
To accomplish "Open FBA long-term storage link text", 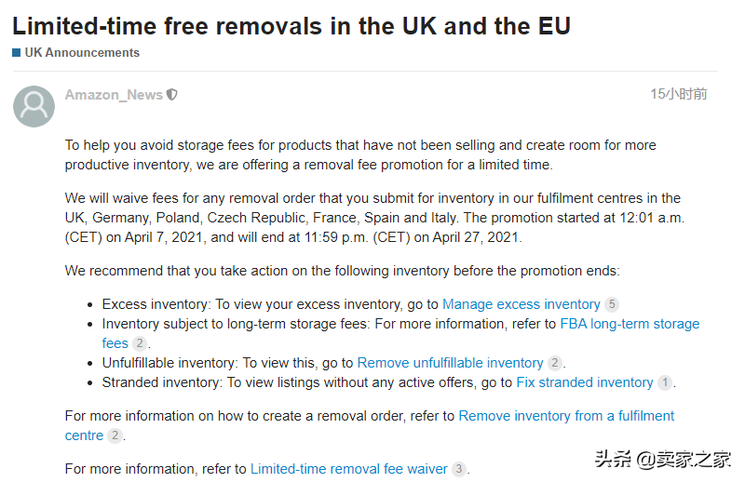I will click(630, 324).
